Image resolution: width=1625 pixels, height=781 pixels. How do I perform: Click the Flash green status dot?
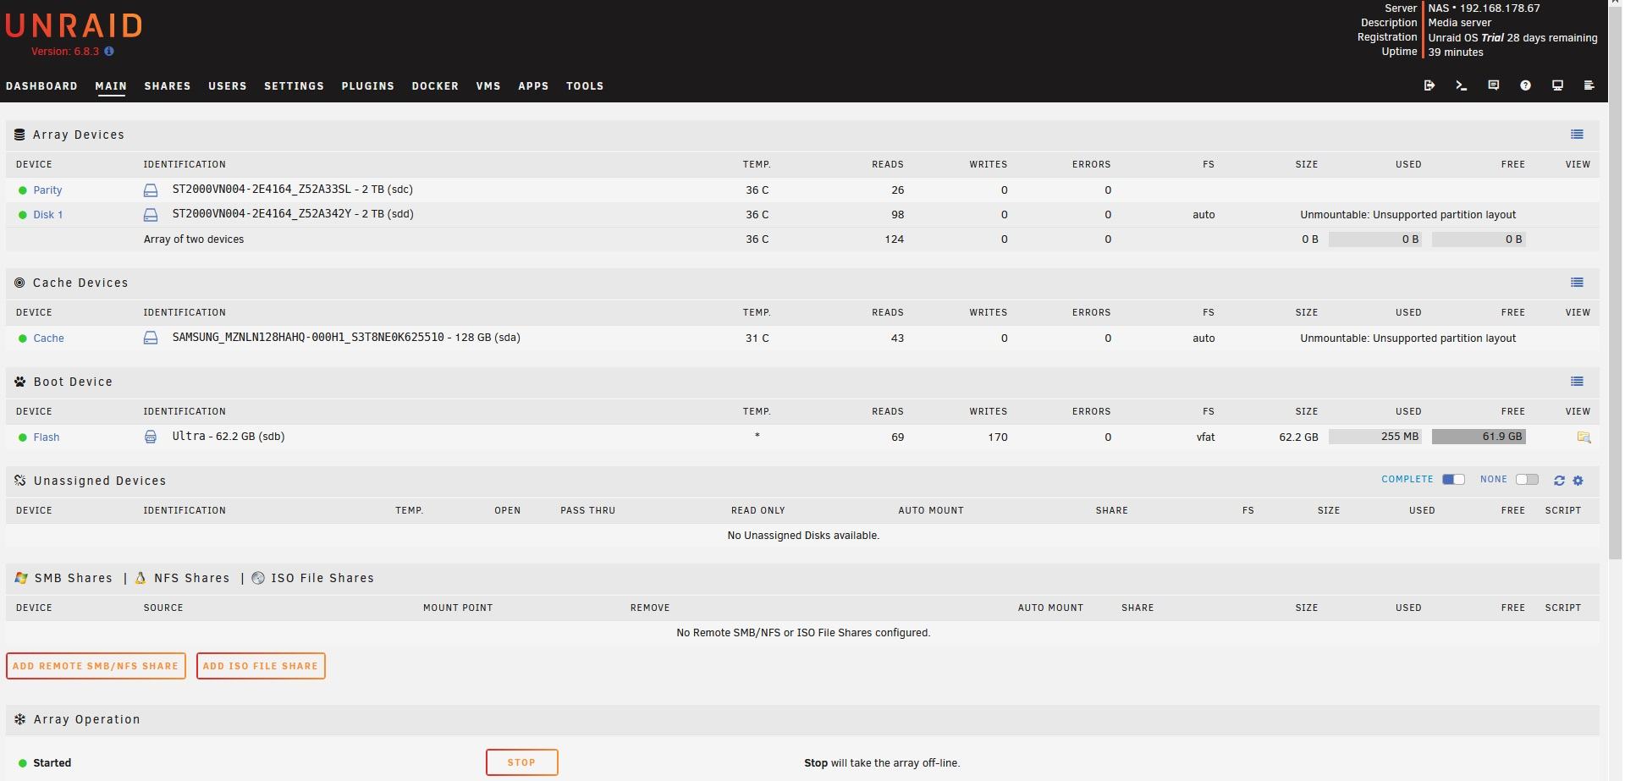pyautogui.click(x=23, y=437)
